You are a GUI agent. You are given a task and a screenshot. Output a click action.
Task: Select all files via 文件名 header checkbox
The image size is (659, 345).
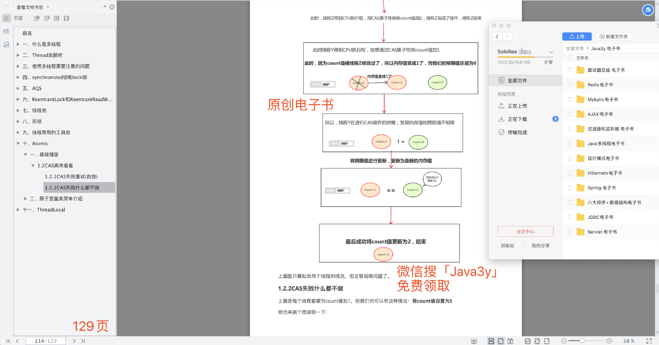point(570,58)
